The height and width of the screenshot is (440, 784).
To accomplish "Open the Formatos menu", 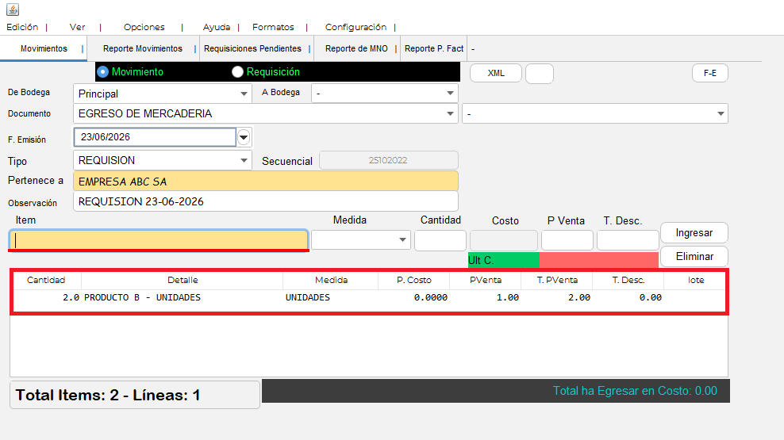I will point(273,27).
